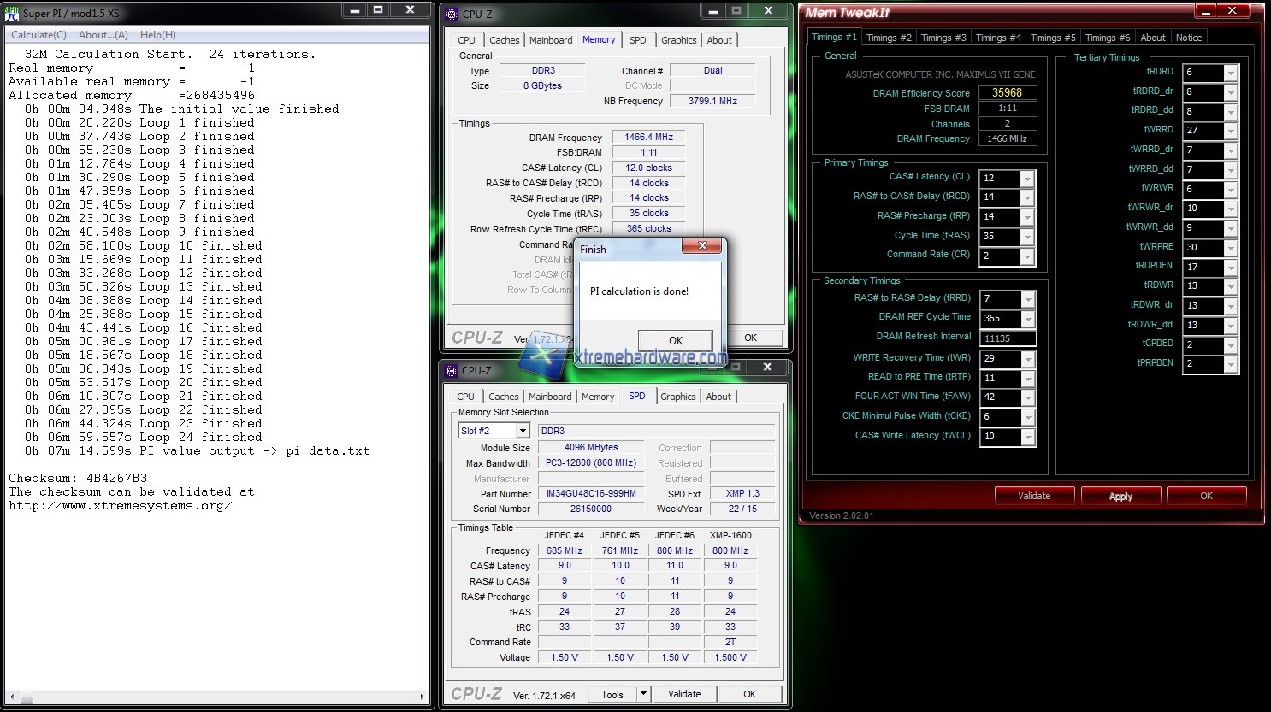Viewport: 1271px width, 712px height.
Task: Click Validate in Mem TweakIt
Action: [1034, 495]
